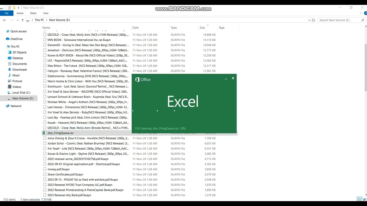
Task: Expand the chevron after This PC in path
Action: (46, 20)
